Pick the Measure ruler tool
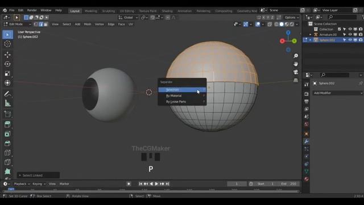364x205 pixels. point(7,103)
